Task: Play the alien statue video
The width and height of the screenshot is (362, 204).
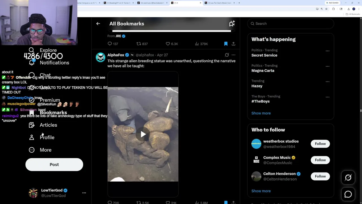Action: coord(143,134)
